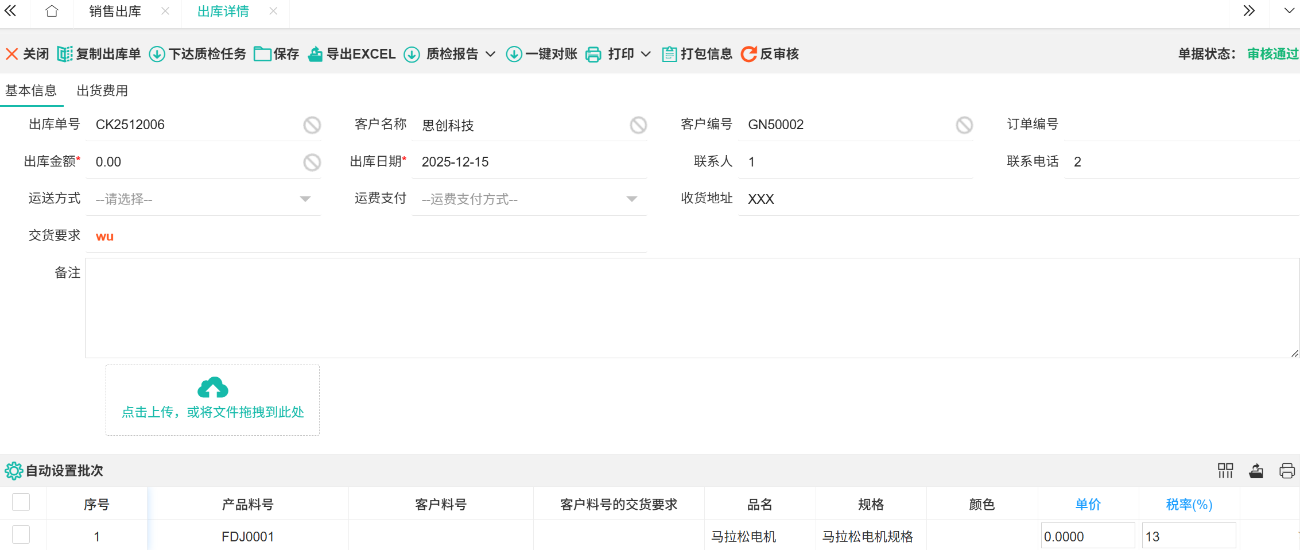Click the 反审核 reverse-audit icon
This screenshot has width=1300, height=550.
[x=748, y=54]
